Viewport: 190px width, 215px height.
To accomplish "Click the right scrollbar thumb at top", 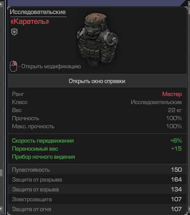I will (189, 10).
